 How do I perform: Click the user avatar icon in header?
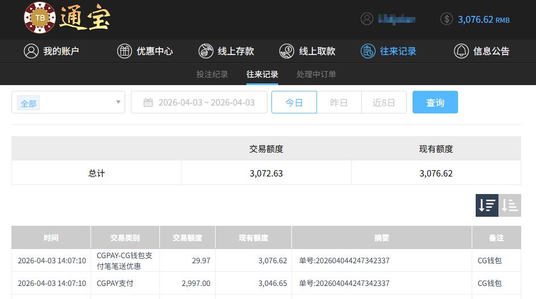pos(367,19)
